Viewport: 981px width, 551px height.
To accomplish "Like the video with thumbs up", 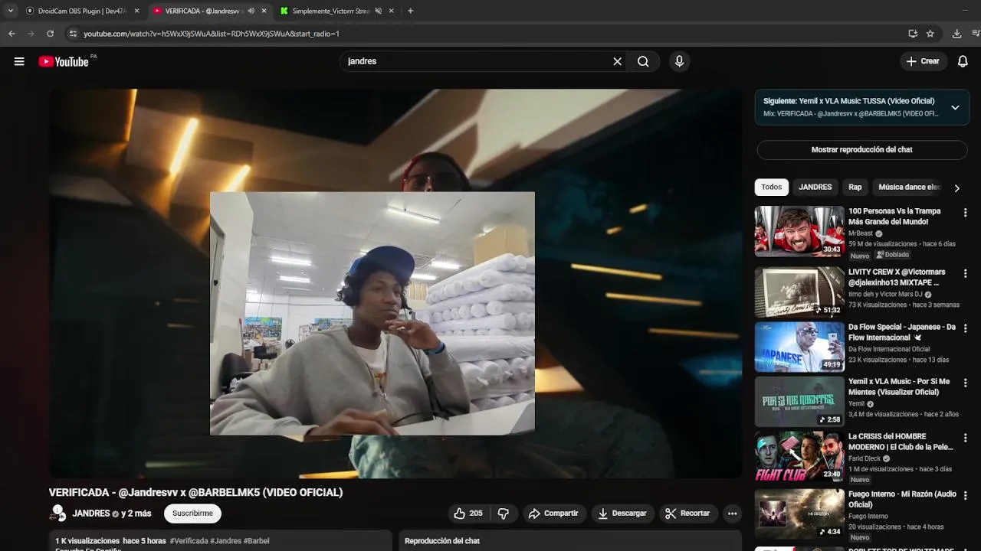I will 467,514.
